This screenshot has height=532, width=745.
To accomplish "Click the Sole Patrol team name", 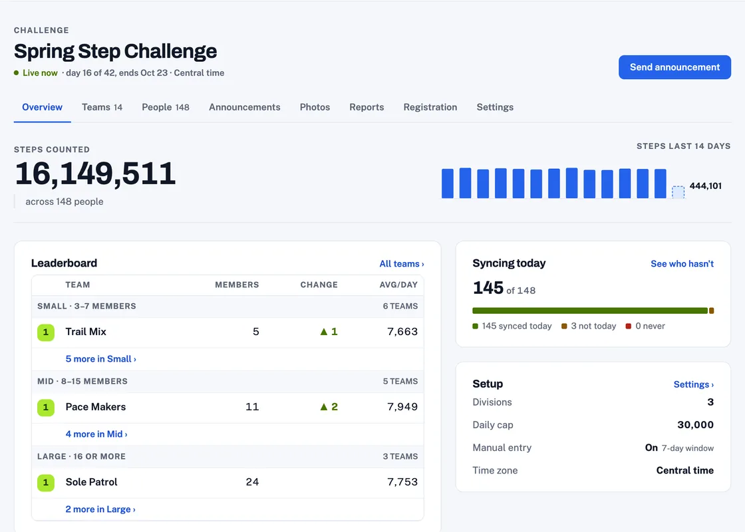I will (91, 481).
